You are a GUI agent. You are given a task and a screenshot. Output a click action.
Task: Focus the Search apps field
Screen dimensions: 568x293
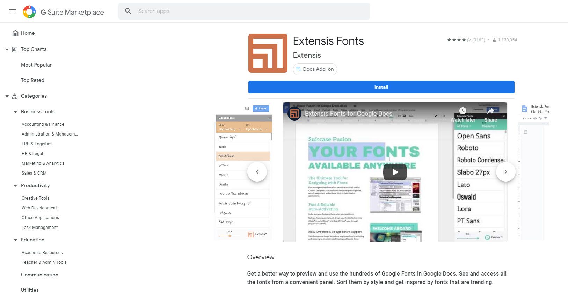tap(244, 11)
